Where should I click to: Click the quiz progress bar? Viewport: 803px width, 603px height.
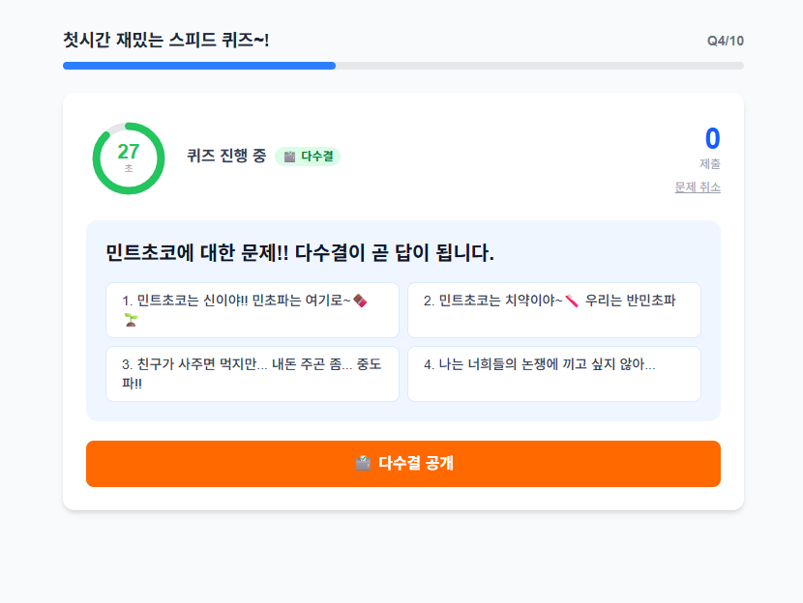[x=403, y=66]
